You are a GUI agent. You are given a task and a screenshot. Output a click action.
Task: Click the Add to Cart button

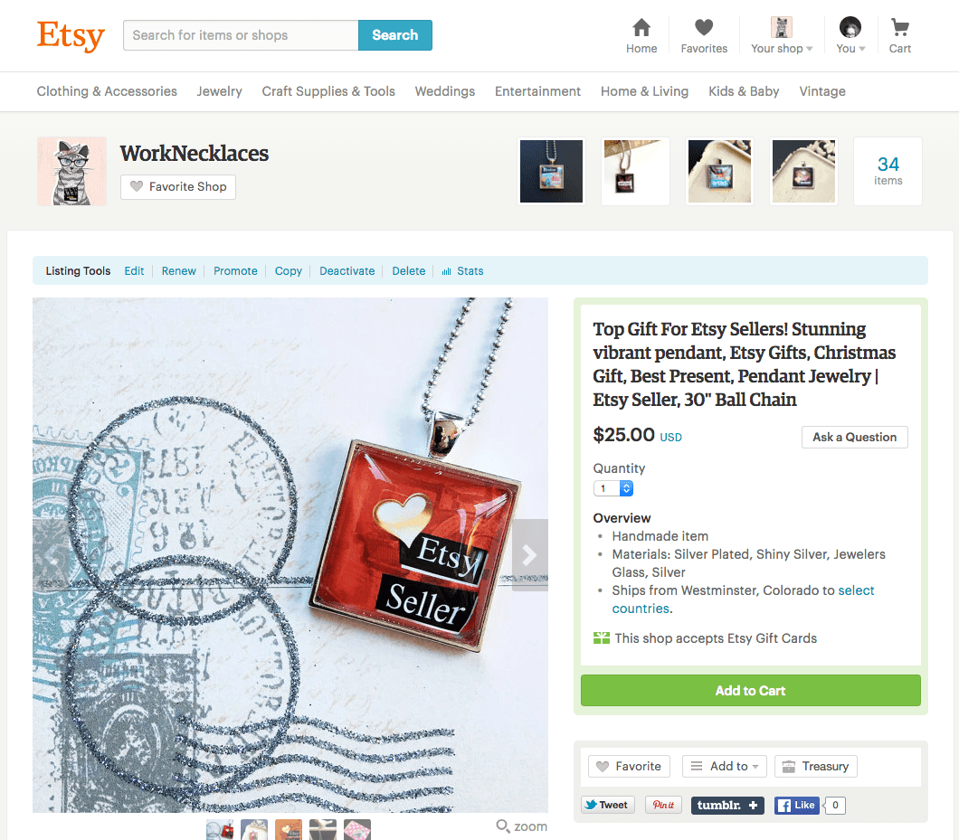click(750, 690)
